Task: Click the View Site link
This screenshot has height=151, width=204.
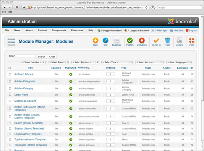Action: click(x=176, y=31)
